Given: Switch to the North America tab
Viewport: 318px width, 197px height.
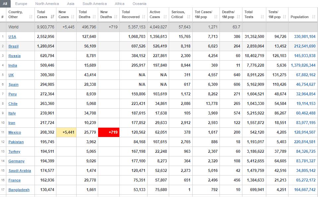Looking at the screenshot, I should click(47, 4).
